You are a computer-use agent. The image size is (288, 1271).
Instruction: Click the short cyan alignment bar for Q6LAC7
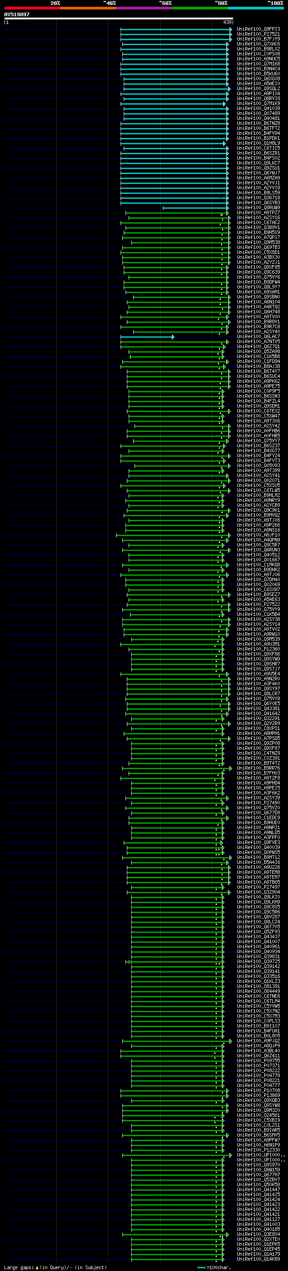pyautogui.click(x=148, y=336)
